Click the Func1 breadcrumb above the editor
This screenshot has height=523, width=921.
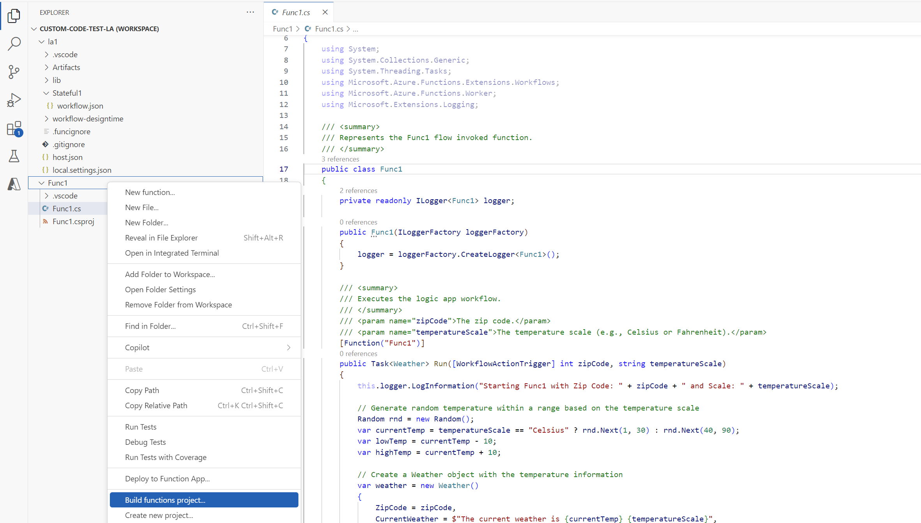(x=282, y=28)
